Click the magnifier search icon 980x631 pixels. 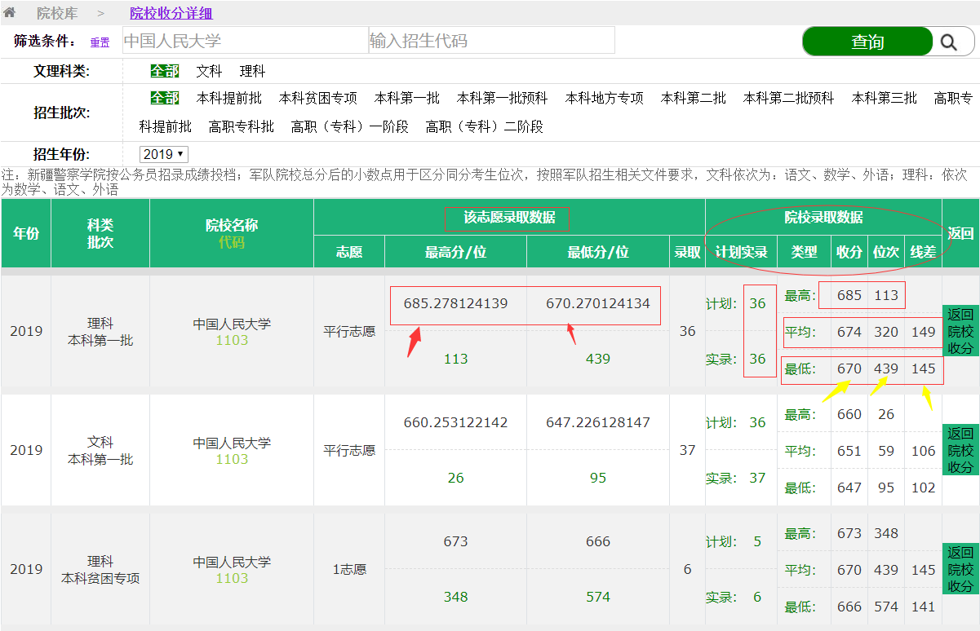pos(948,42)
